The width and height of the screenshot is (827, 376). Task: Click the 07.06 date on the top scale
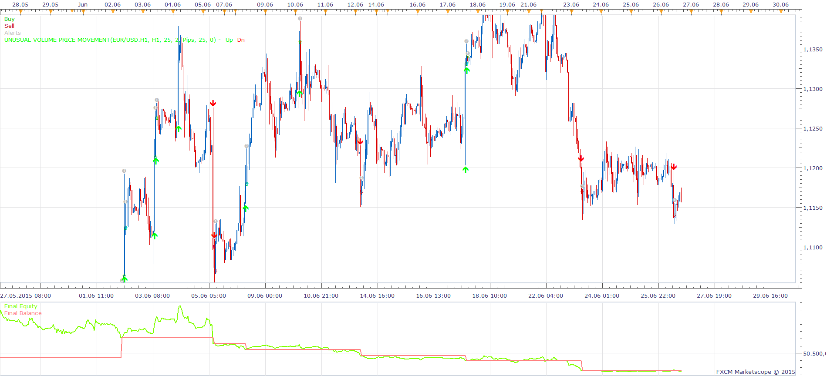(224, 5)
